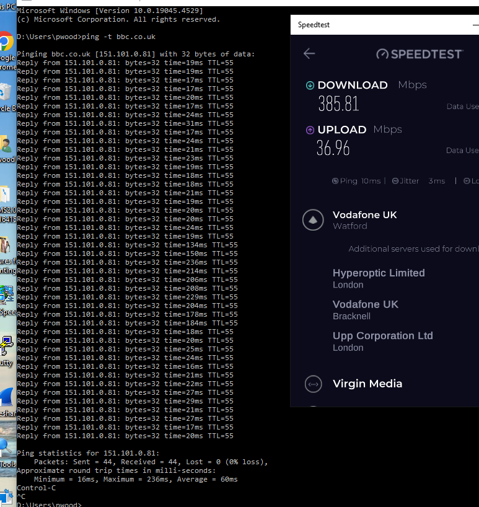Click the Pinging bbc.co.uk header line
This screenshot has width=479, height=507.
[x=136, y=54]
